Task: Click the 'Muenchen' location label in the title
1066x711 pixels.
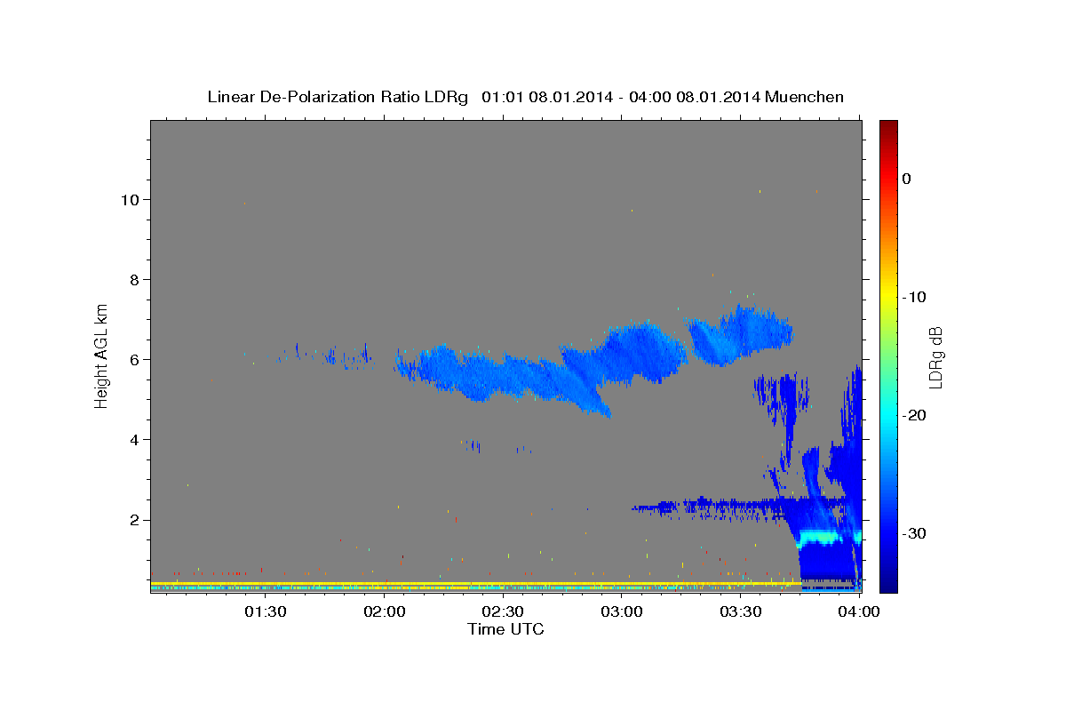Action: (804, 97)
